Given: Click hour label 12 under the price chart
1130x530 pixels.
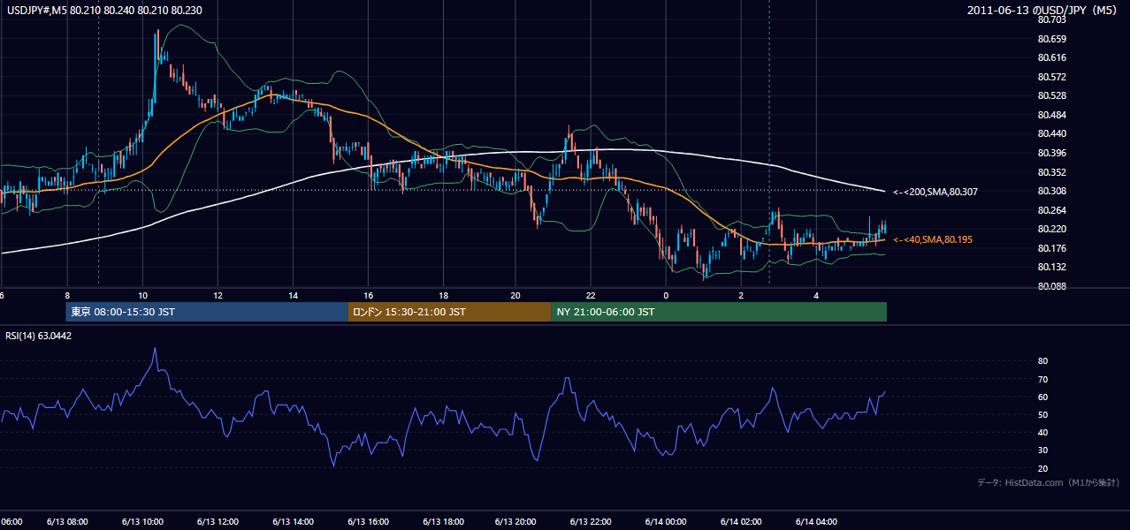Looking at the screenshot, I should pos(218,295).
